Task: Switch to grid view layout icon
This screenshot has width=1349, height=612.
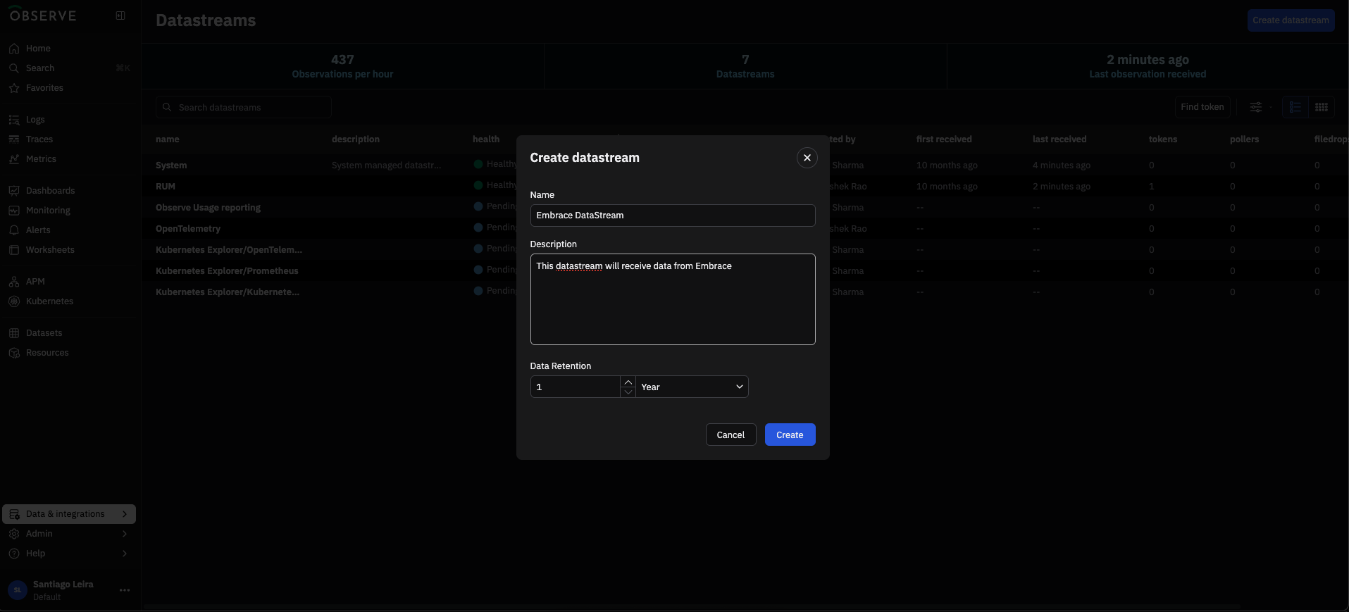Action: 1322,107
